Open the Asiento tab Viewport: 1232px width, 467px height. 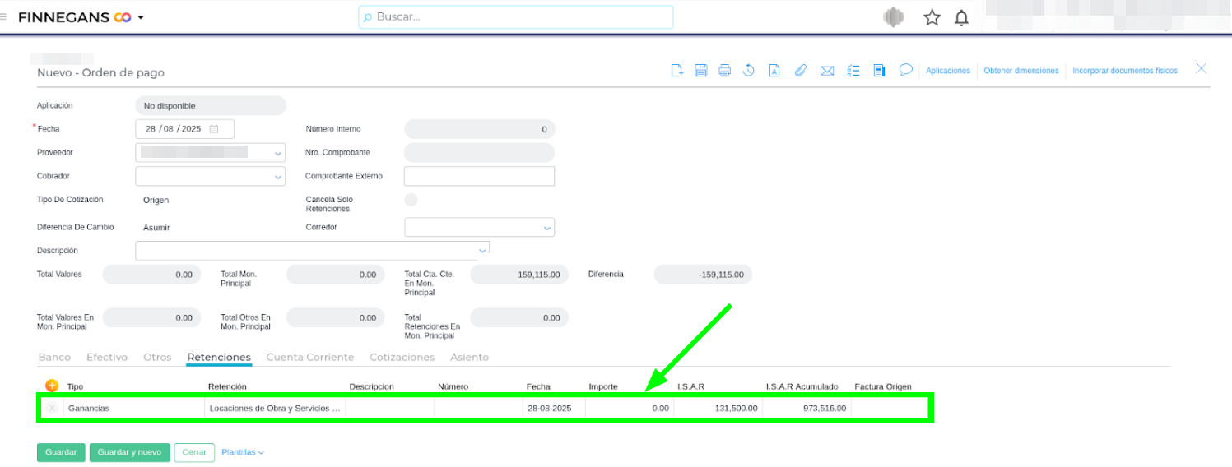[x=469, y=358]
